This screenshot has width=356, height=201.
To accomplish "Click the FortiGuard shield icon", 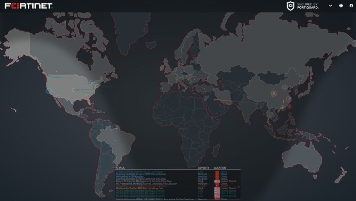I will [x=290, y=6].
